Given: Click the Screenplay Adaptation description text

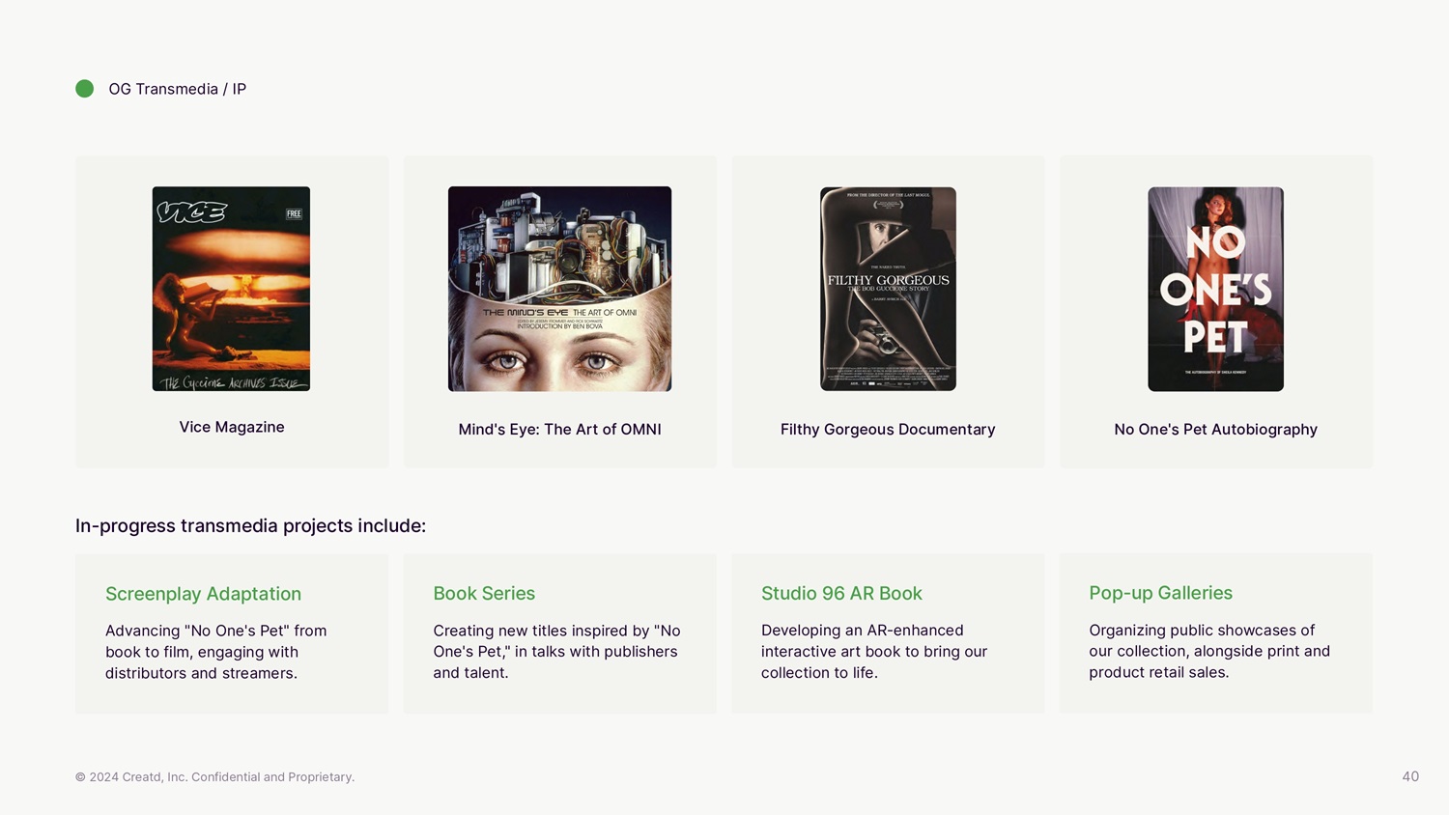Looking at the screenshot, I should [x=215, y=652].
